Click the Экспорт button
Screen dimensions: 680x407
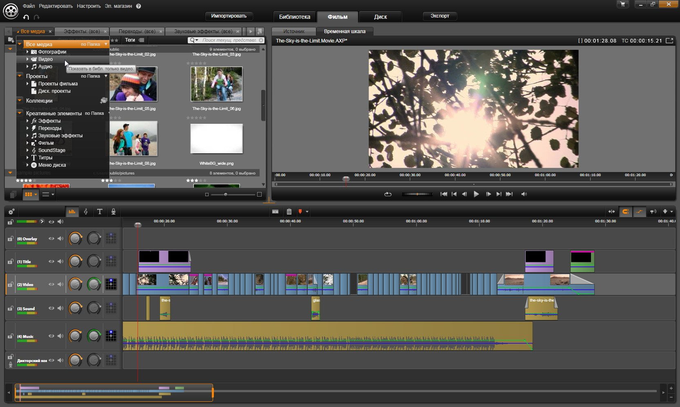440,16
